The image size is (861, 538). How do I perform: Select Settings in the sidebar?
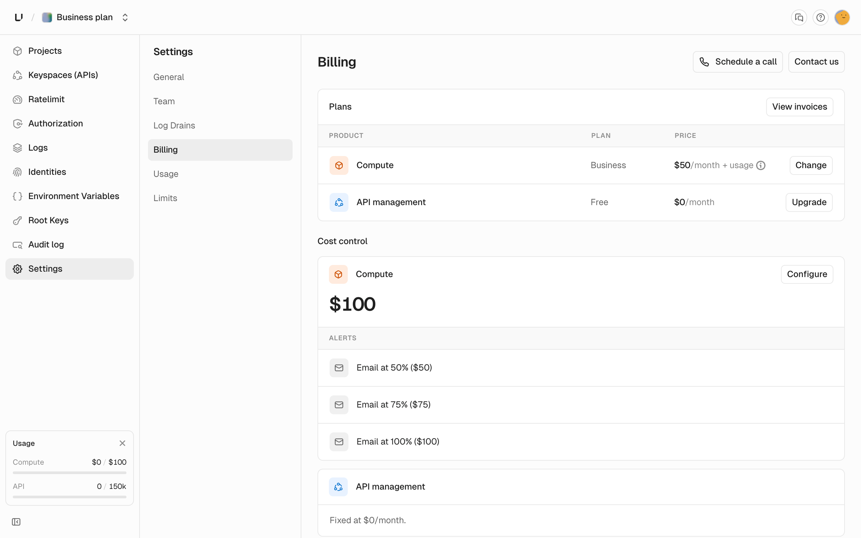click(70, 269)
